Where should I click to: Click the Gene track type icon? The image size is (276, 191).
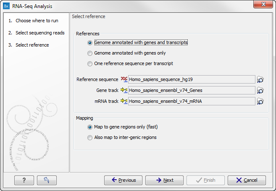point(124,90)
